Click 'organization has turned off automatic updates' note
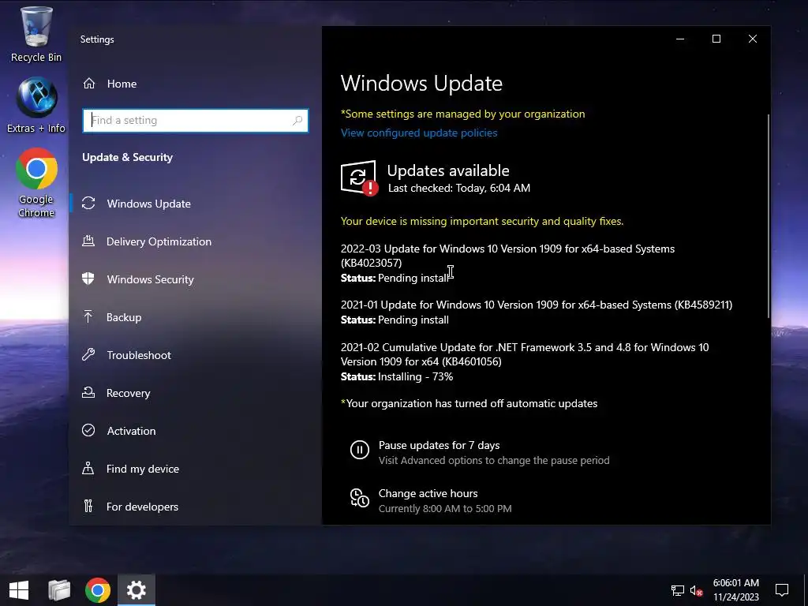This screenshot has width=808, height=606. tap(469, 403)
